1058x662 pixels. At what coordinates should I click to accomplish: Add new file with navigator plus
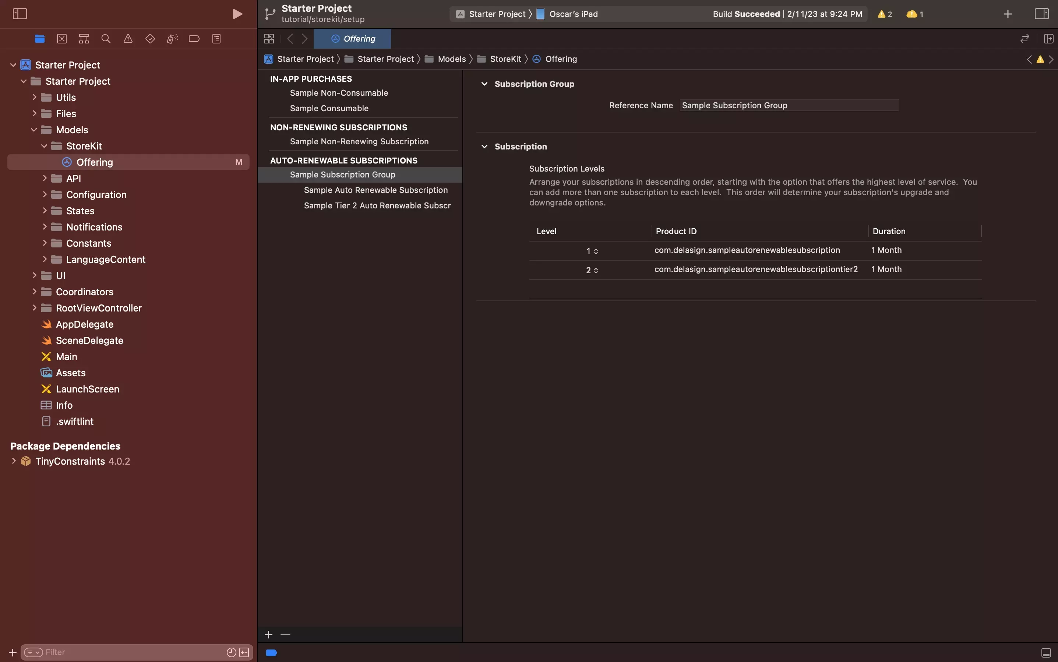coord(12,652)
